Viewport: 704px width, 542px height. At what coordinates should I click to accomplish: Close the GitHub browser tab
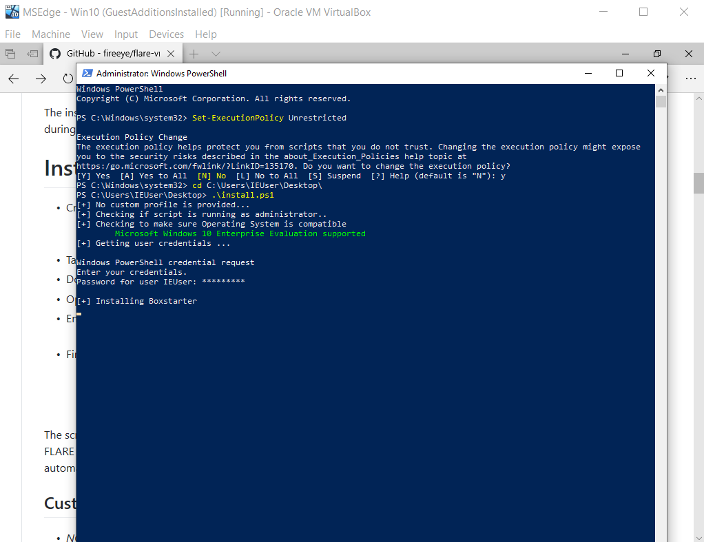[x=171, y=54]
